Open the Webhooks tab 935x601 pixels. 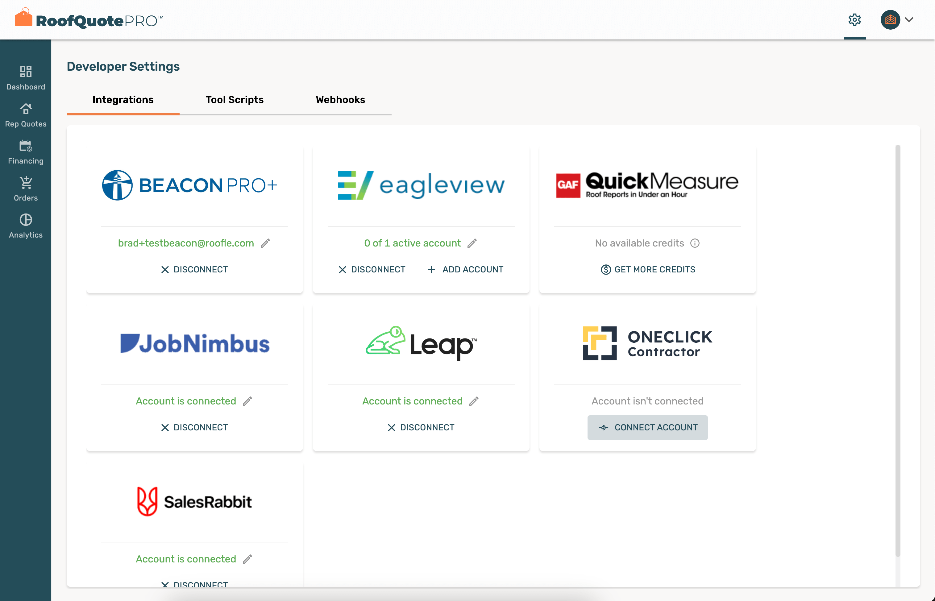click(x=340, y=100)
